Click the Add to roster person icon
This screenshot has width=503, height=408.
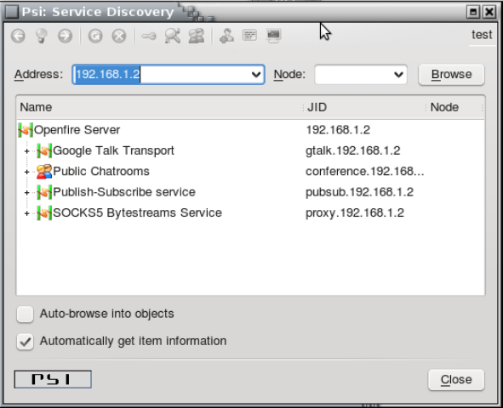pos(226,36)
